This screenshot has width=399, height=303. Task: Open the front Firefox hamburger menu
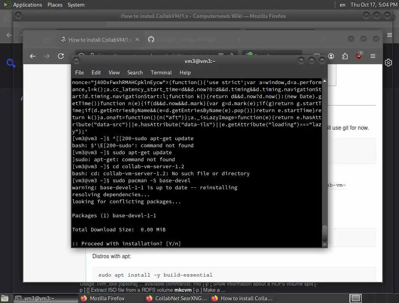373,56
